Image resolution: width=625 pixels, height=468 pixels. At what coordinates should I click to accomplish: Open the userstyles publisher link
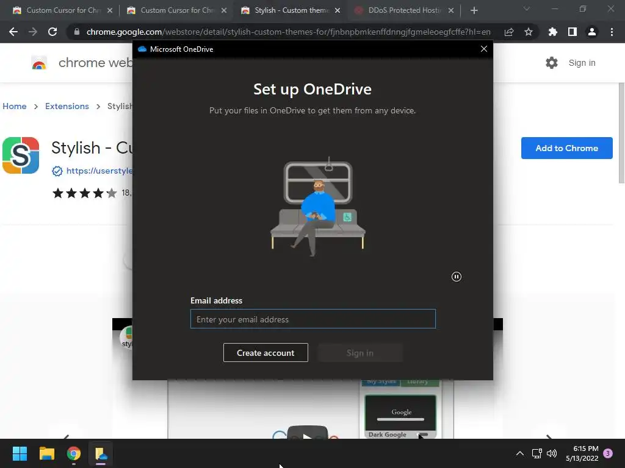click(99, 171)
